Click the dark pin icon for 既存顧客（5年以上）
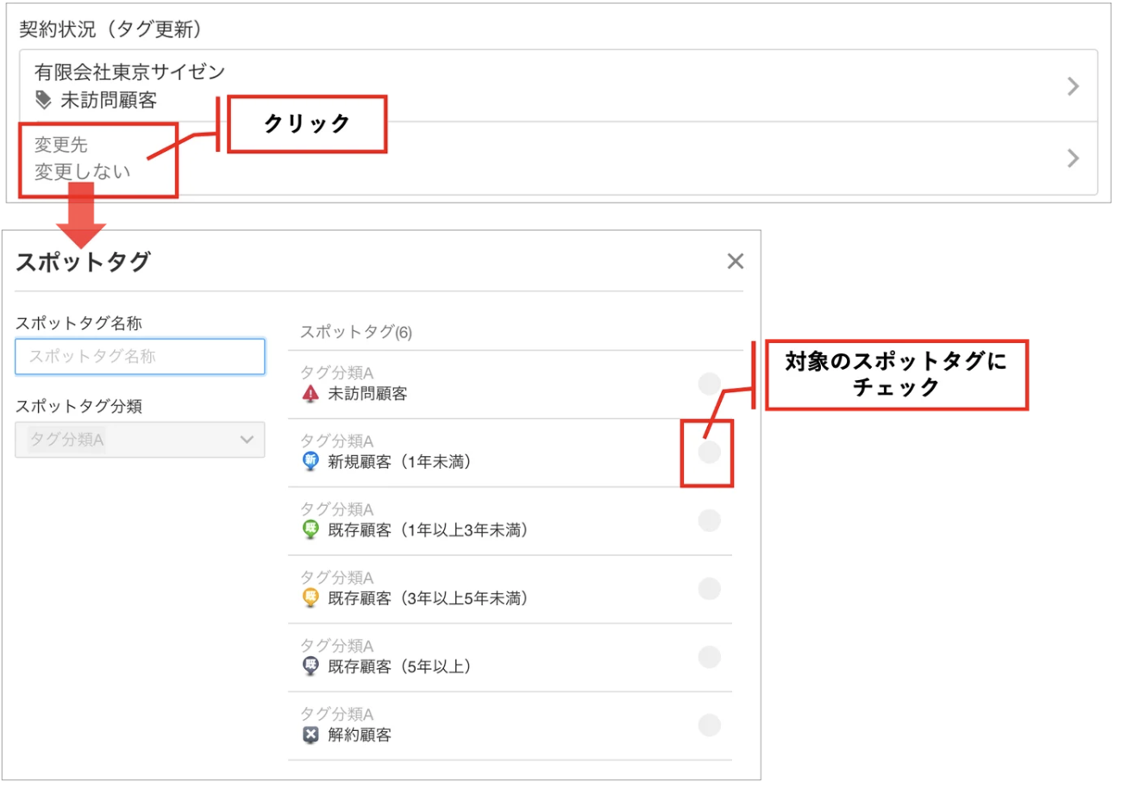Image resolution: width=1121 pixels, height=788 pixels. [310, 666]
